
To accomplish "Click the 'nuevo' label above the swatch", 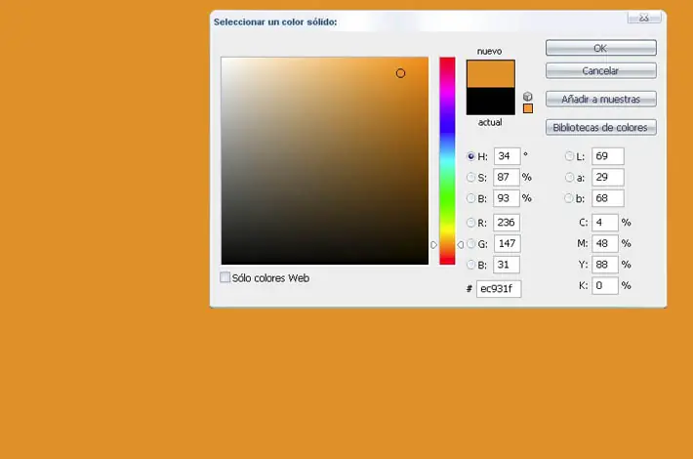I will click(x=489, y=52).
